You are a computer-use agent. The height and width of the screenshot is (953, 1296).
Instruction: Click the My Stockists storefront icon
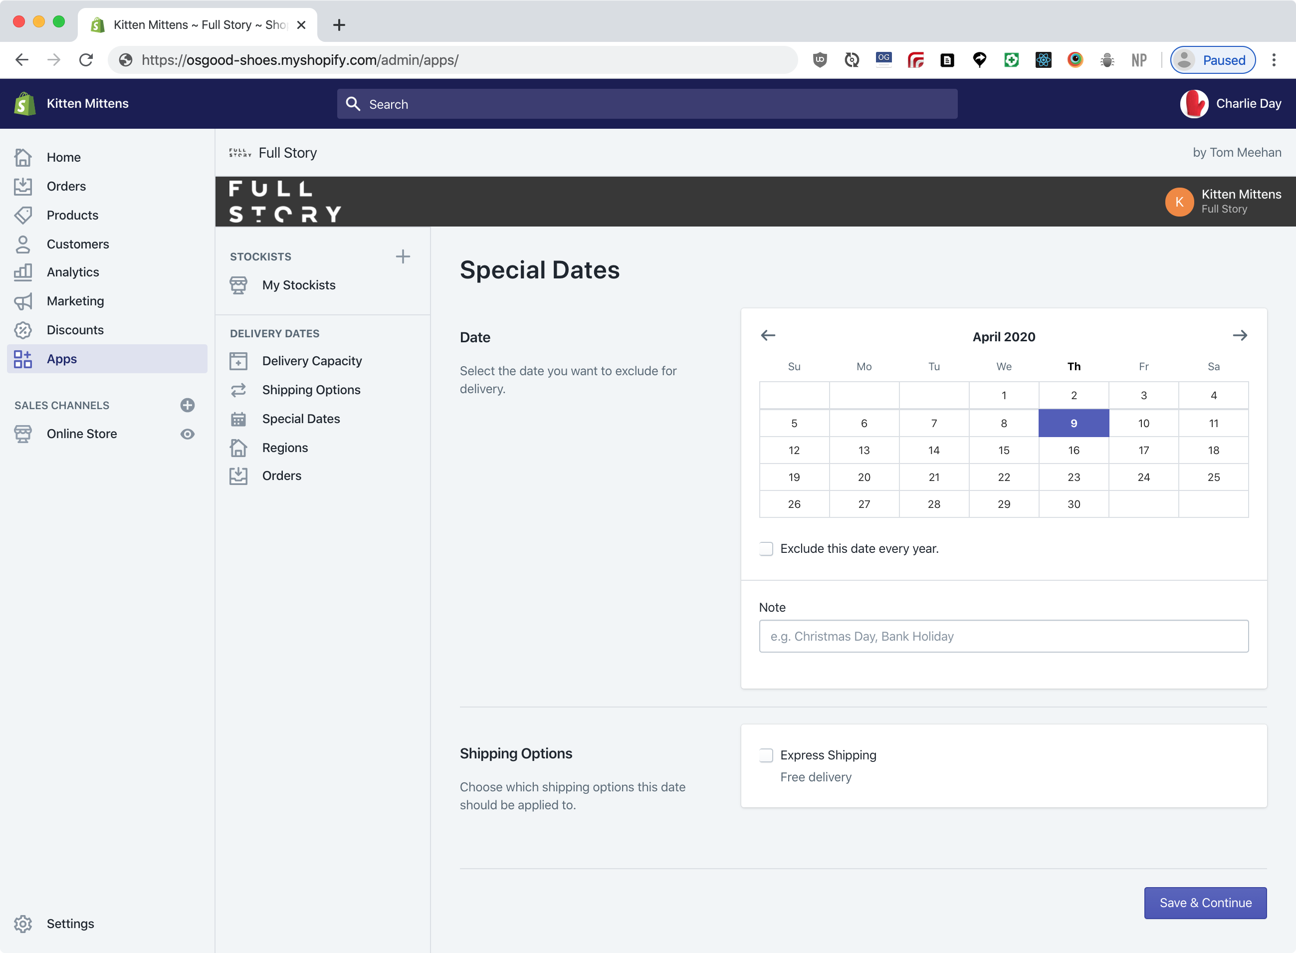(238, 284)
